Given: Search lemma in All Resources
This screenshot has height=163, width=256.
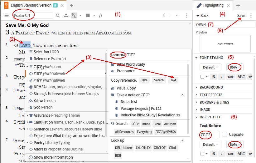Looking at the screenshot, I should coord(124,132).
